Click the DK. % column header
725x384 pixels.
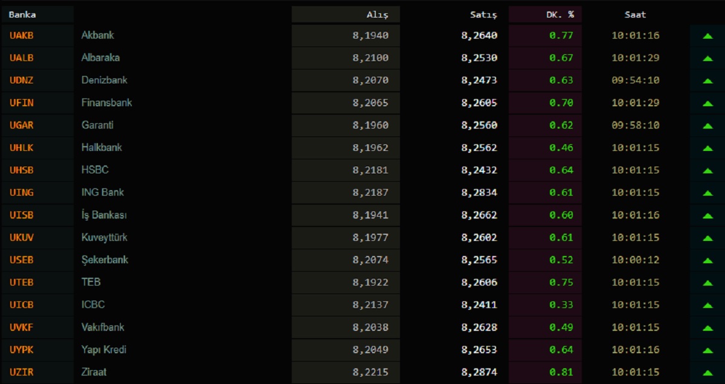coord(560,14)
